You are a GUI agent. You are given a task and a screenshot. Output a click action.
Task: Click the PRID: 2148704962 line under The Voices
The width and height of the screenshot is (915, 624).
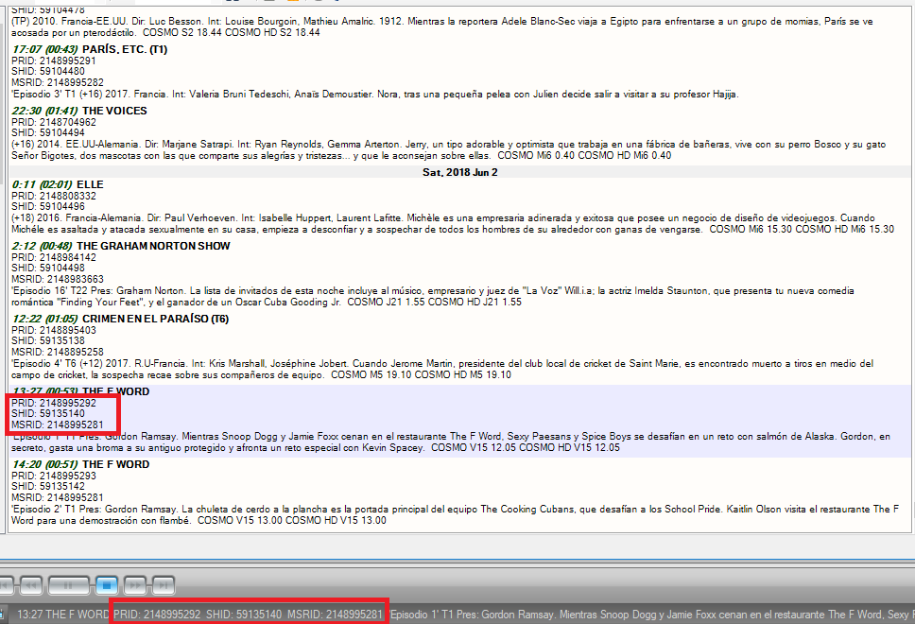(x=53, y=122)
